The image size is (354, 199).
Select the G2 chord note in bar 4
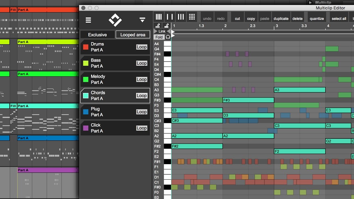pyautogui.click(x=338, y=141)
